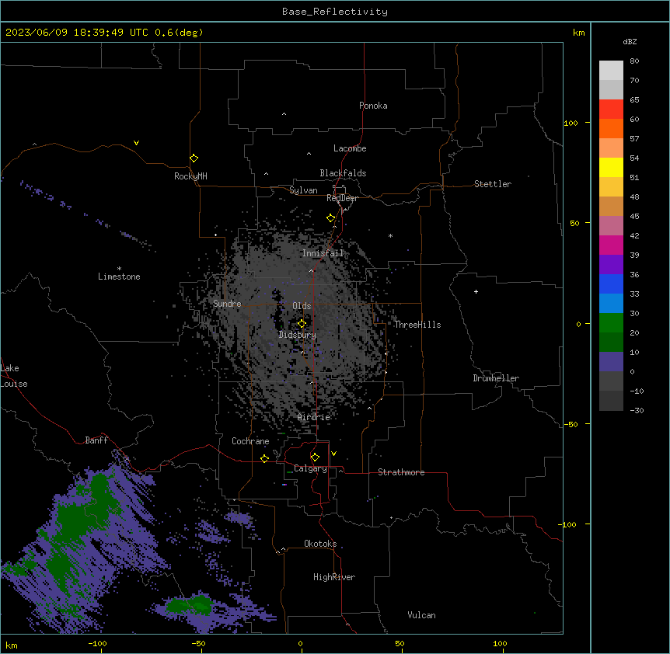Click the Blackfalds city label
Image resolution: width=670 pixels, height=654 pixels.
point(343,173)
